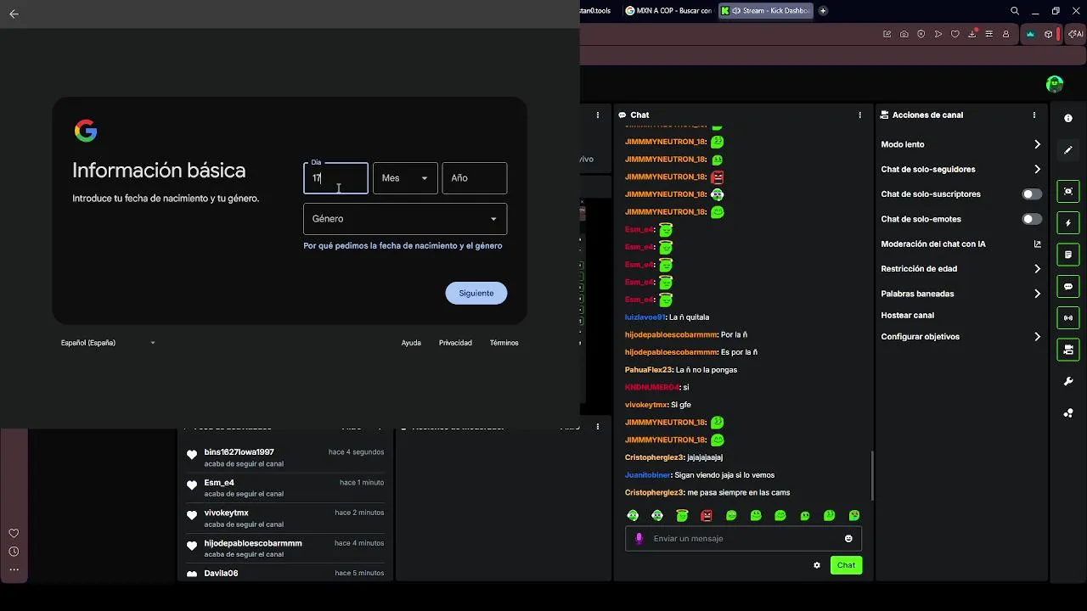Open the Español (España) language selector

coord(108,343)
